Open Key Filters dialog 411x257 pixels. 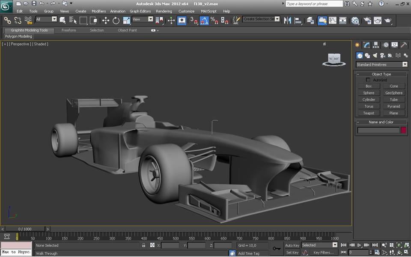click(x=324, y=253)
